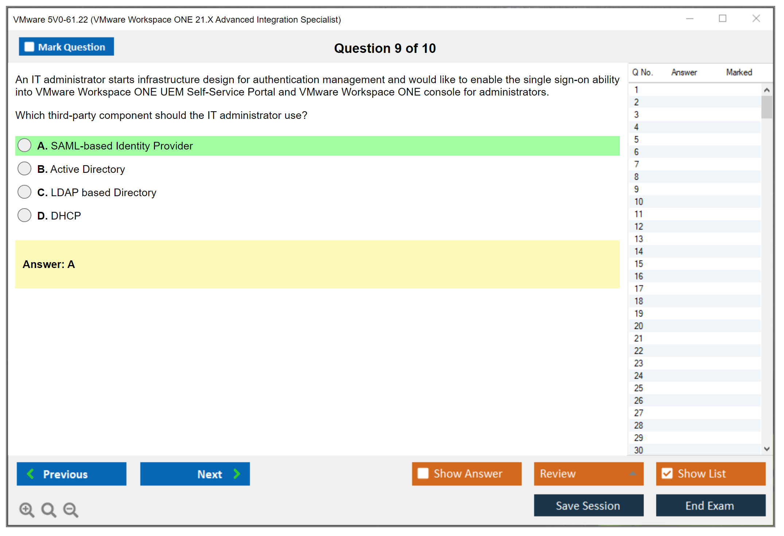Click the right chevron on Next
Viewport: 784px width, 536px height.
[x=237, y=474]
